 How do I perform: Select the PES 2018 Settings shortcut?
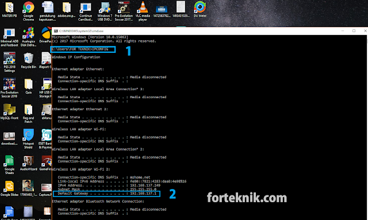(x=9, y=62)
